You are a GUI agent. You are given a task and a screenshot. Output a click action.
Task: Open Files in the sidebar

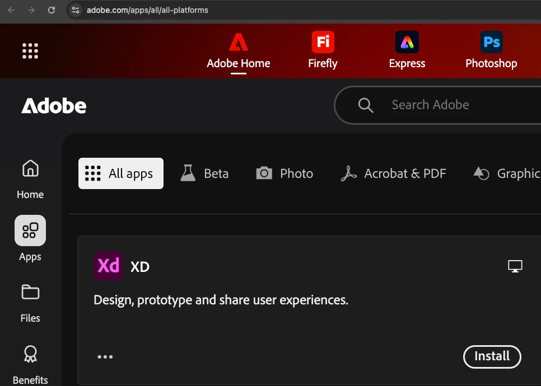[x=30, y=303]
